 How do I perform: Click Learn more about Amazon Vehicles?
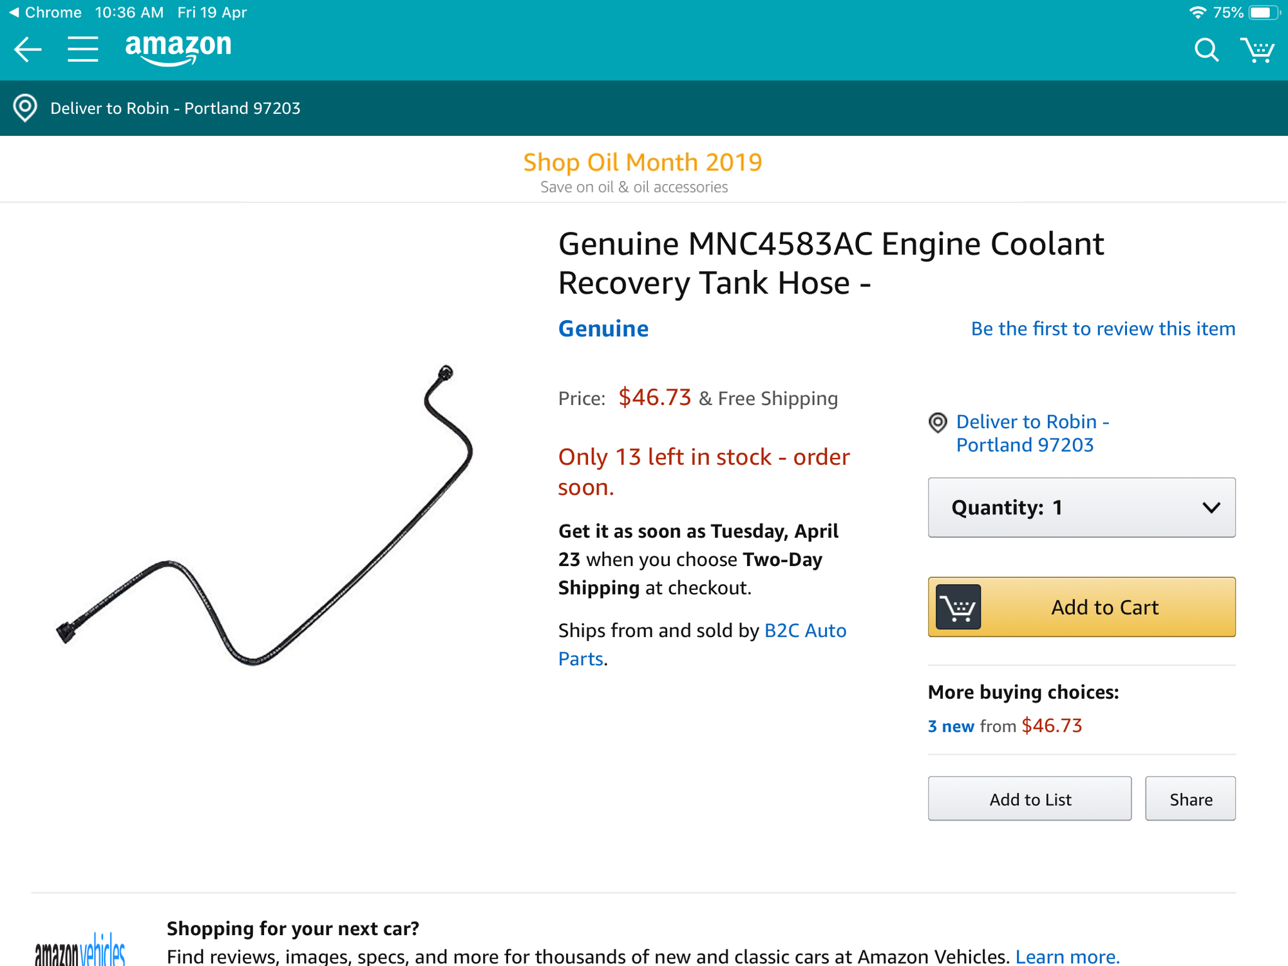tap(1067, 956)
